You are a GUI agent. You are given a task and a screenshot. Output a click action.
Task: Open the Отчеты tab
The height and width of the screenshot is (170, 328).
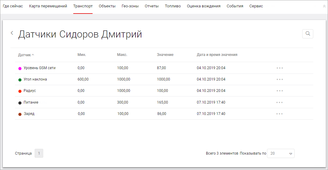tap(152, 6)
